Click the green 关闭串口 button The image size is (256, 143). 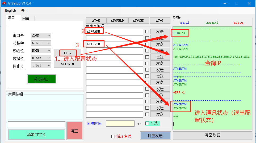(x=41, y=79)
